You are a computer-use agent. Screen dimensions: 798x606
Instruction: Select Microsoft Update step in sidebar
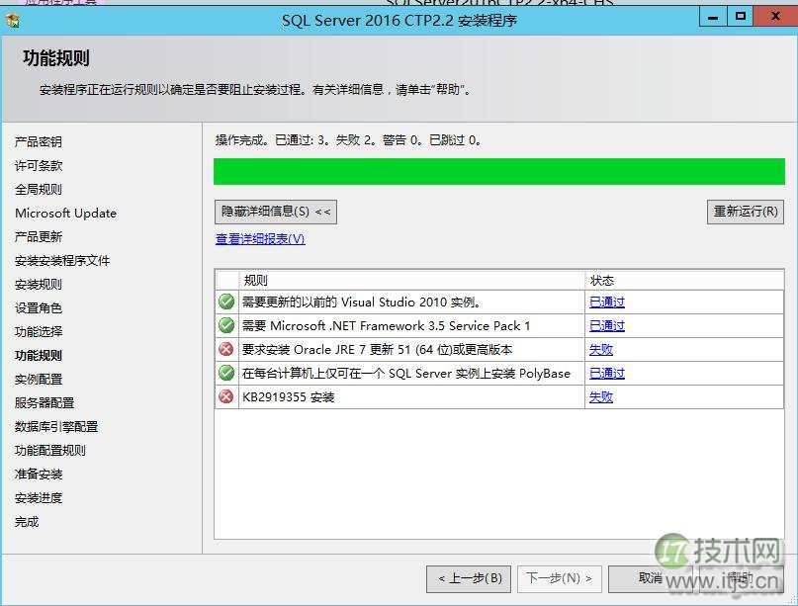click(65, 214)
